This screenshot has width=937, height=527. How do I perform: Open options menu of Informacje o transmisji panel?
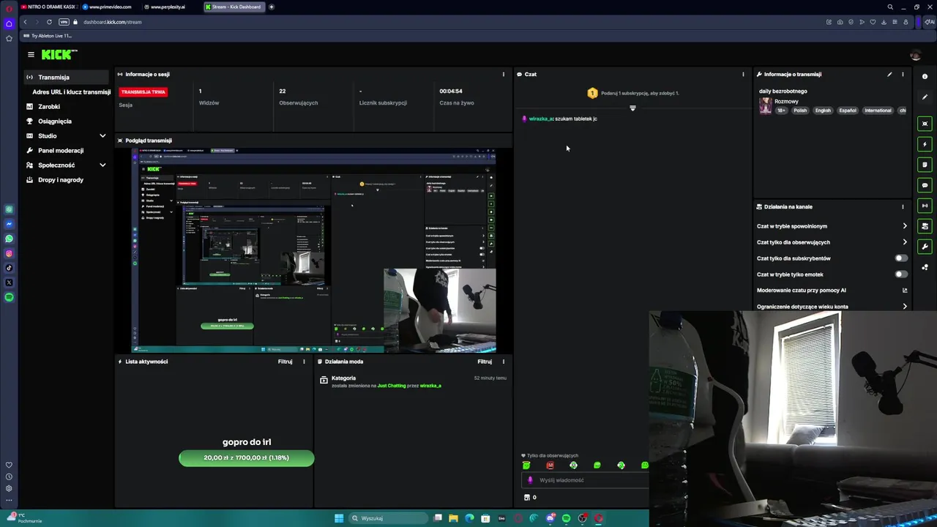tap(903, 74)
